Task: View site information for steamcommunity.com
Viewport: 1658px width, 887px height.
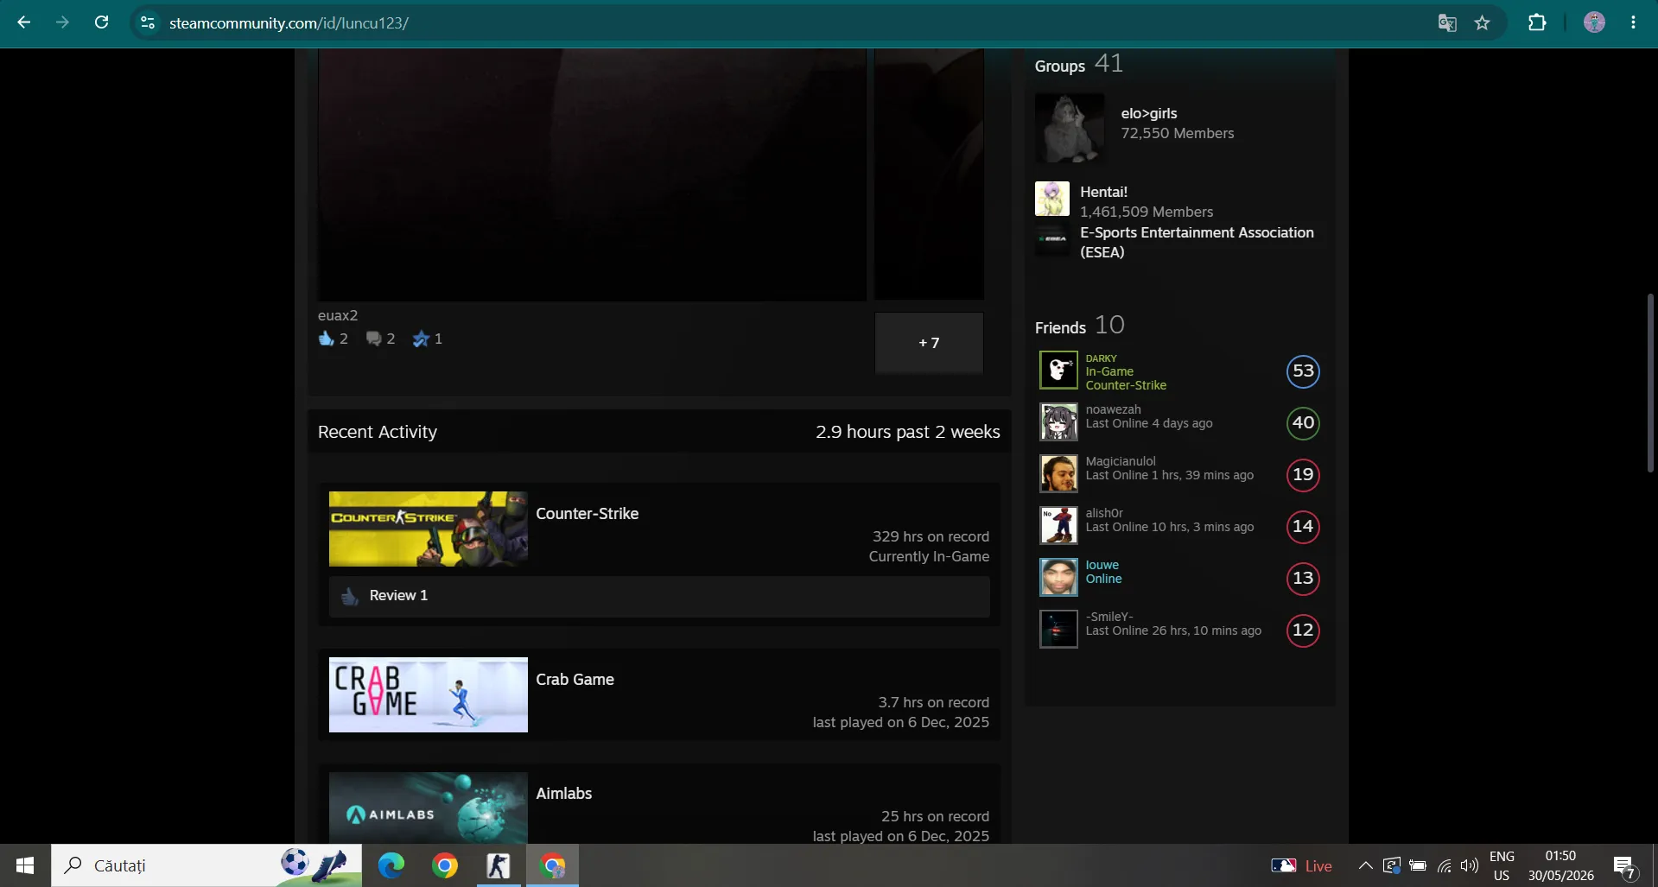Action: [148, 22]
